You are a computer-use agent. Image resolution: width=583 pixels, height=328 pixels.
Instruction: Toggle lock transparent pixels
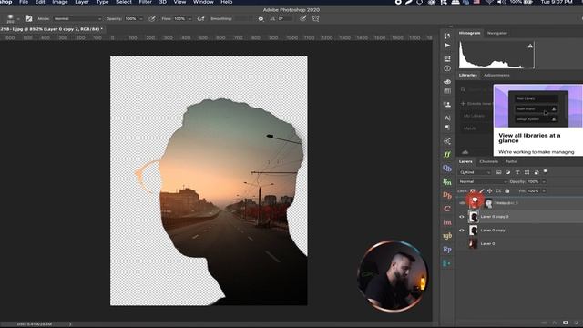(x=473, y=190)
